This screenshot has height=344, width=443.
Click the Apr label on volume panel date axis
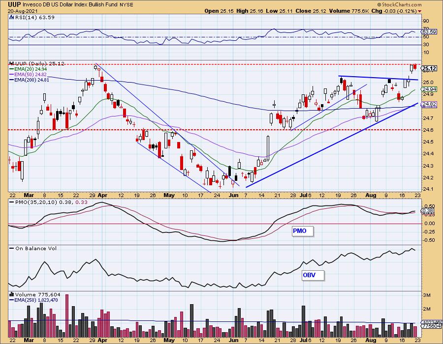[x=102, y=340]
